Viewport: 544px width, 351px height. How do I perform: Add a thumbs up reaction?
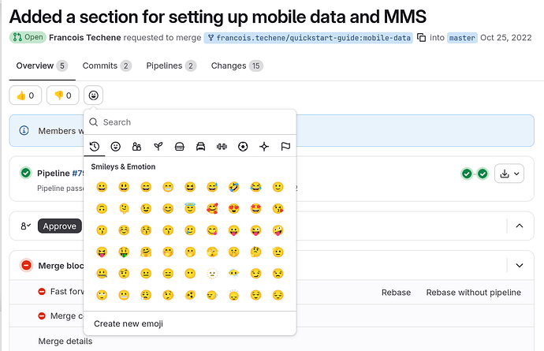[25, 95]
